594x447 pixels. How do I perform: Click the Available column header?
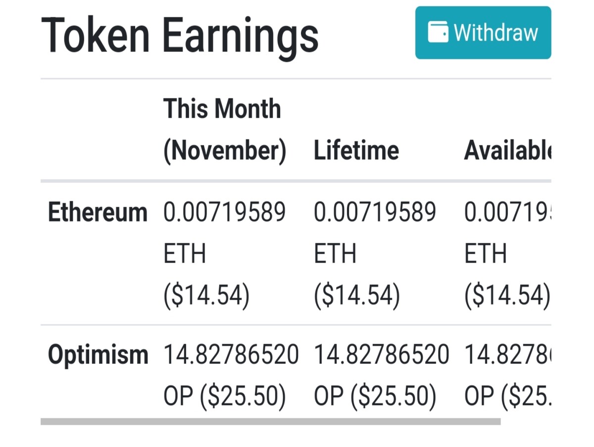[507, 150]
